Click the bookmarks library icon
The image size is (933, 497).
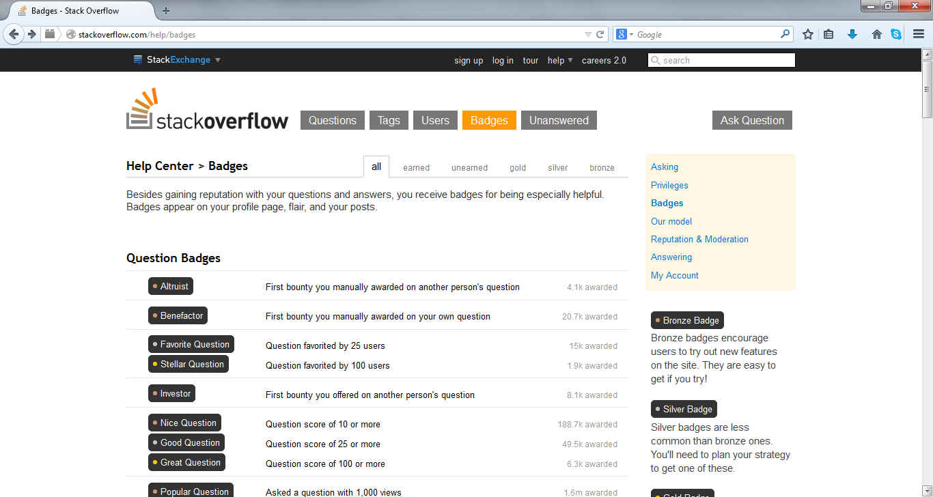828,33
